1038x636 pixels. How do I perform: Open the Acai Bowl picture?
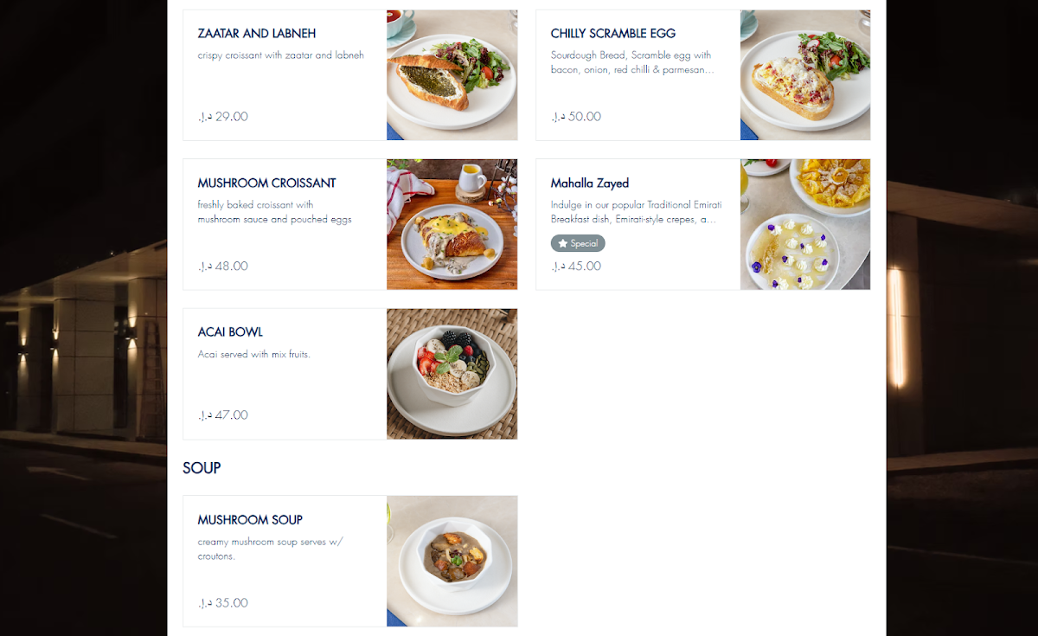click(x=452, y=374)
